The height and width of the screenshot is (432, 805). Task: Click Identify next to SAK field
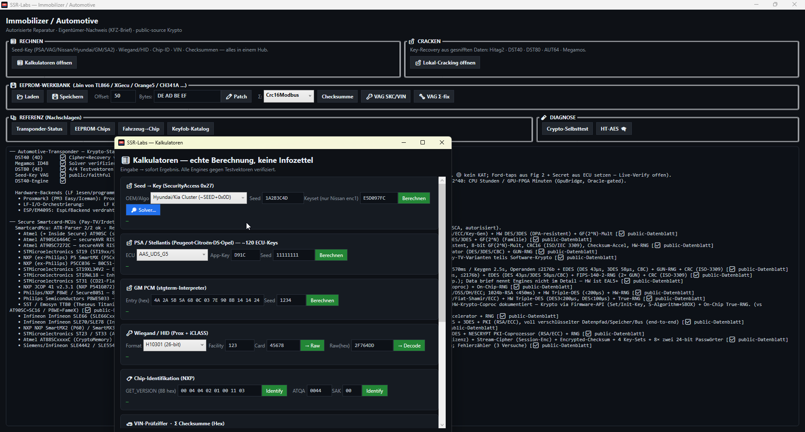[374, 391]
